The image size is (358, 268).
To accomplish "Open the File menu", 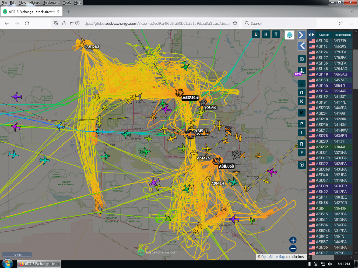I will point(4,3).
